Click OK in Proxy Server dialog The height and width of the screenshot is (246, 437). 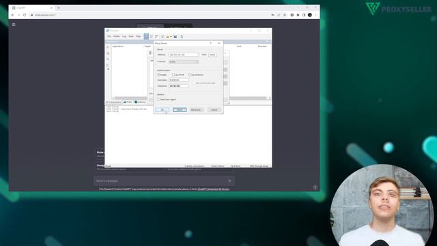click(x=163, y=110)
